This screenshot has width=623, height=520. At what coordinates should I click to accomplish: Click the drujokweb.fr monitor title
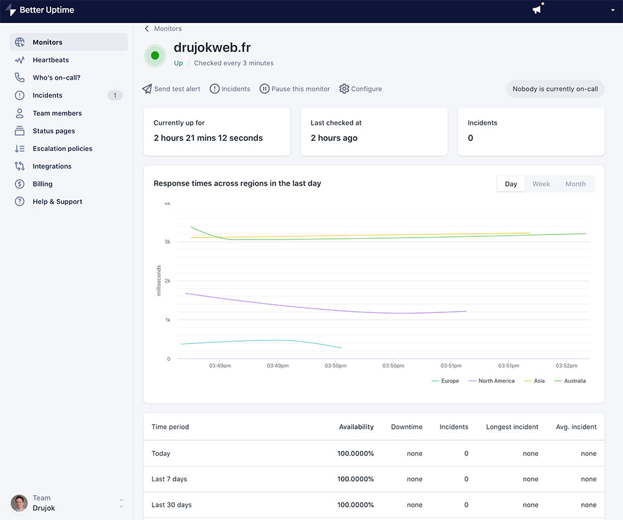coord(212,48)
